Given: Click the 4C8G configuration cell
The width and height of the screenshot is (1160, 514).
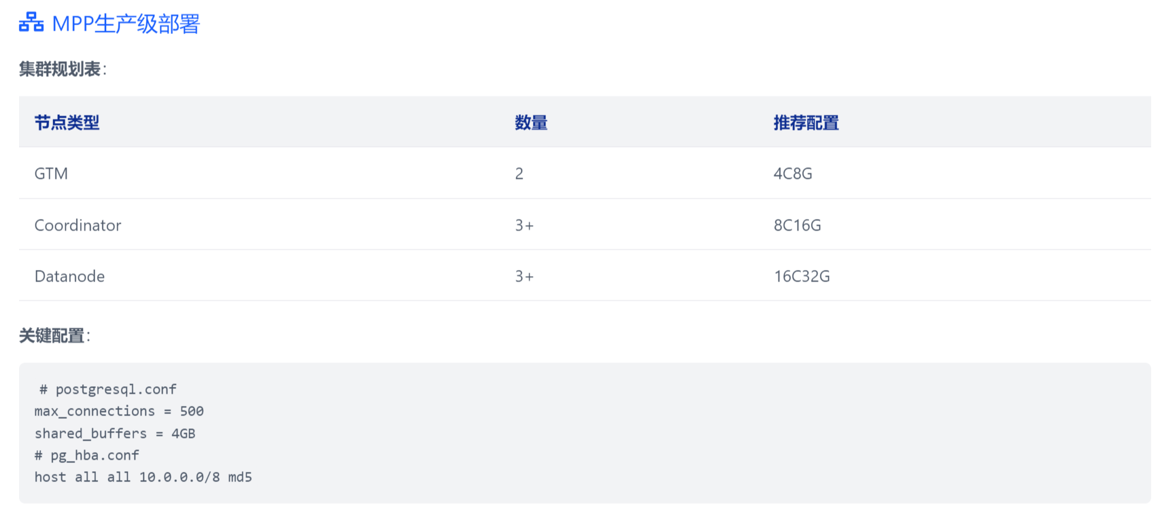Looking at the screenshot, I should tap(793, 173).
